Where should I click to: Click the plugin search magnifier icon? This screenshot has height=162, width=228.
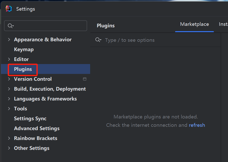tap(98, 40)
